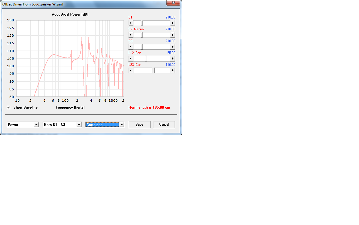Click the L12 Con slider left arrow

[x=131, y=59]
